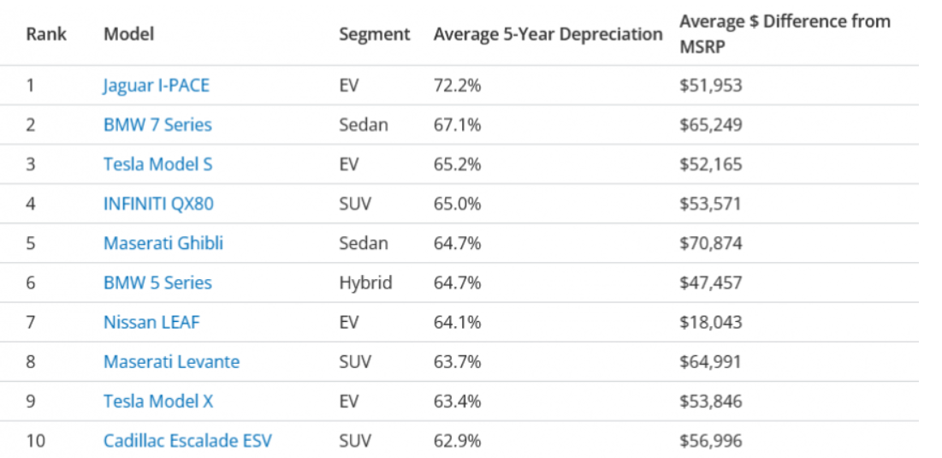Open the Tesla Model S link

point(157,164)
